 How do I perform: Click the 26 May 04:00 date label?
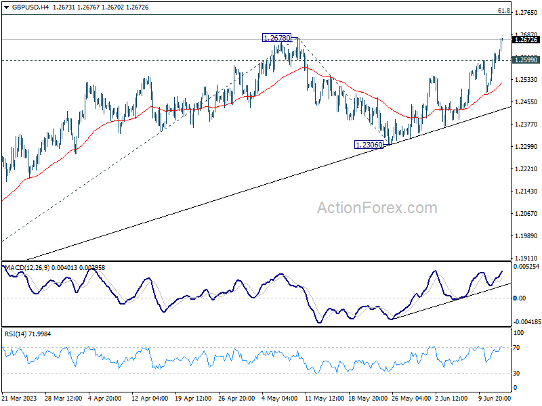pyautogui.click(x=411, y=399)
